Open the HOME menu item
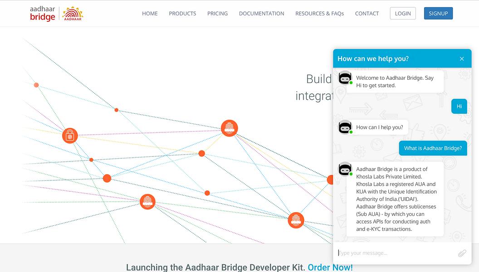Viewport: 479px width, 272px height. [150, 14]
